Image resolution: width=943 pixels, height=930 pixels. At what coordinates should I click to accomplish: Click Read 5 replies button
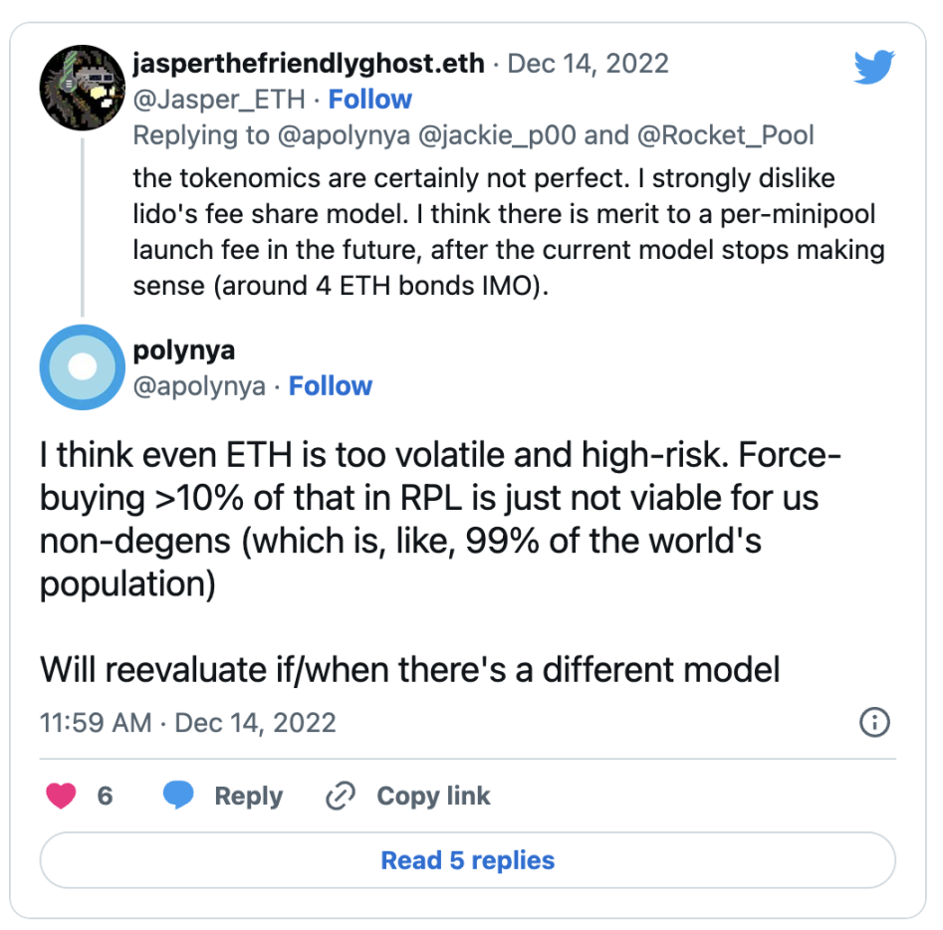pyautogui.click(x=467, y=860)
